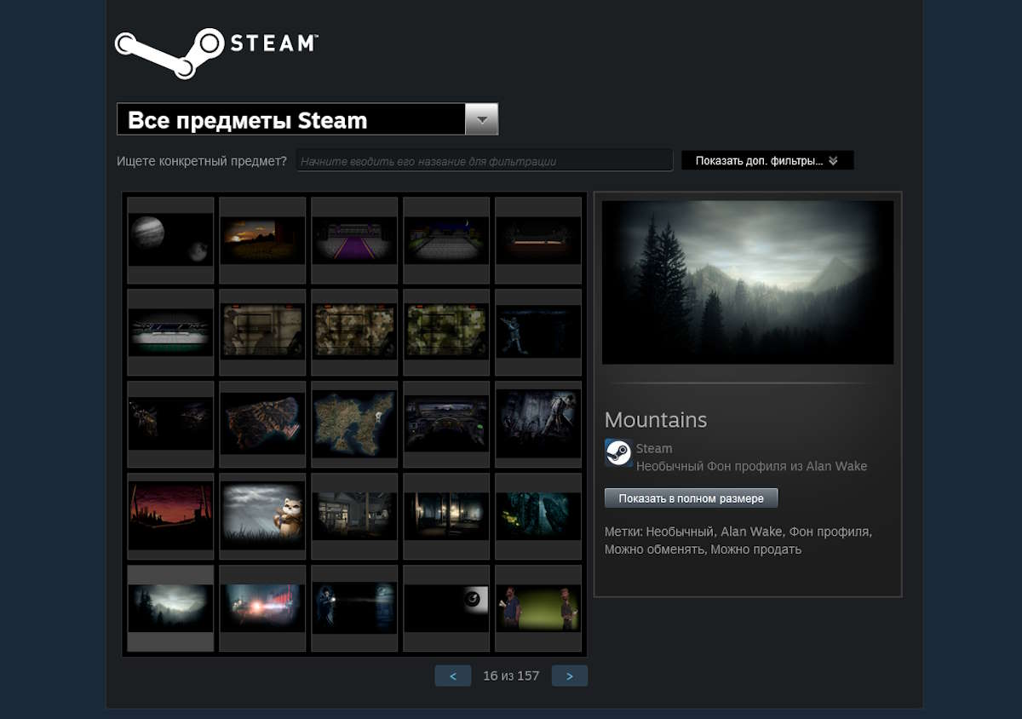The width and height of the screenshot is (1022, 719).
Task: Click Необычный Фон профиля из Alan Wake
Action: pos(751,466)
